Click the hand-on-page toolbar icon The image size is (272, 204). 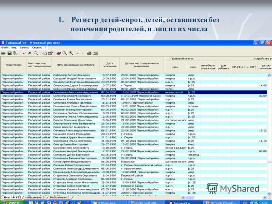45,53
